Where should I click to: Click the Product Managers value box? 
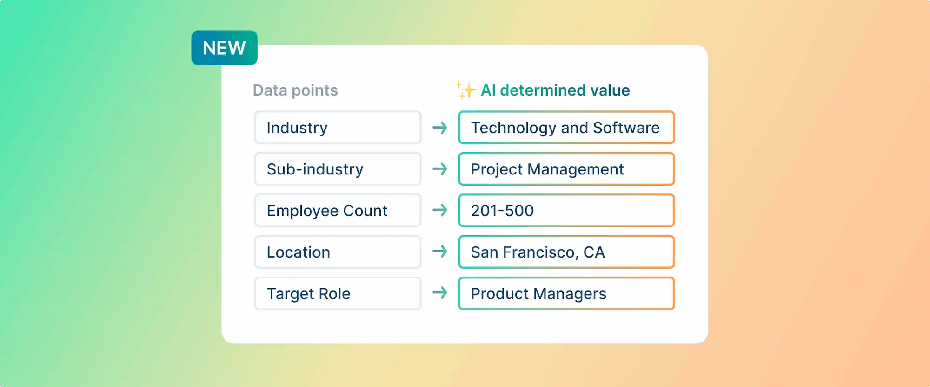[566, 293]
